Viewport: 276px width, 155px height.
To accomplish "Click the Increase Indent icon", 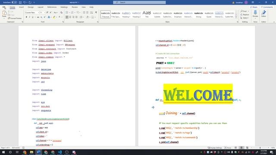I will [88, 12].
